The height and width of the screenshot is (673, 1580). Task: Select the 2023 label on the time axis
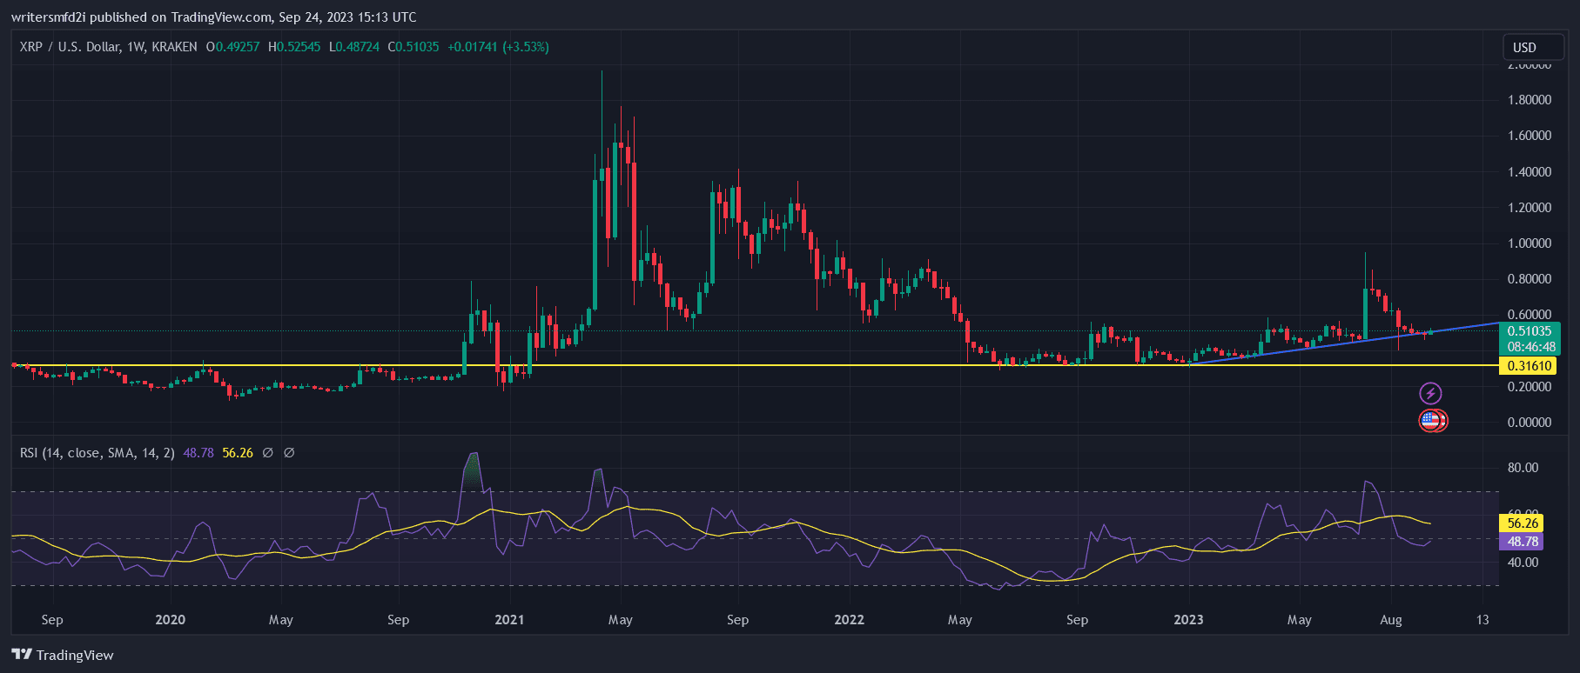pyautogui.click(x=1188, y=620)
